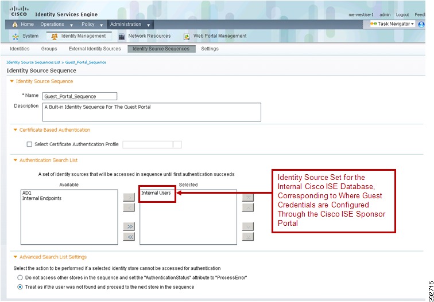Move selected source down one position

[x=248, y=226]
